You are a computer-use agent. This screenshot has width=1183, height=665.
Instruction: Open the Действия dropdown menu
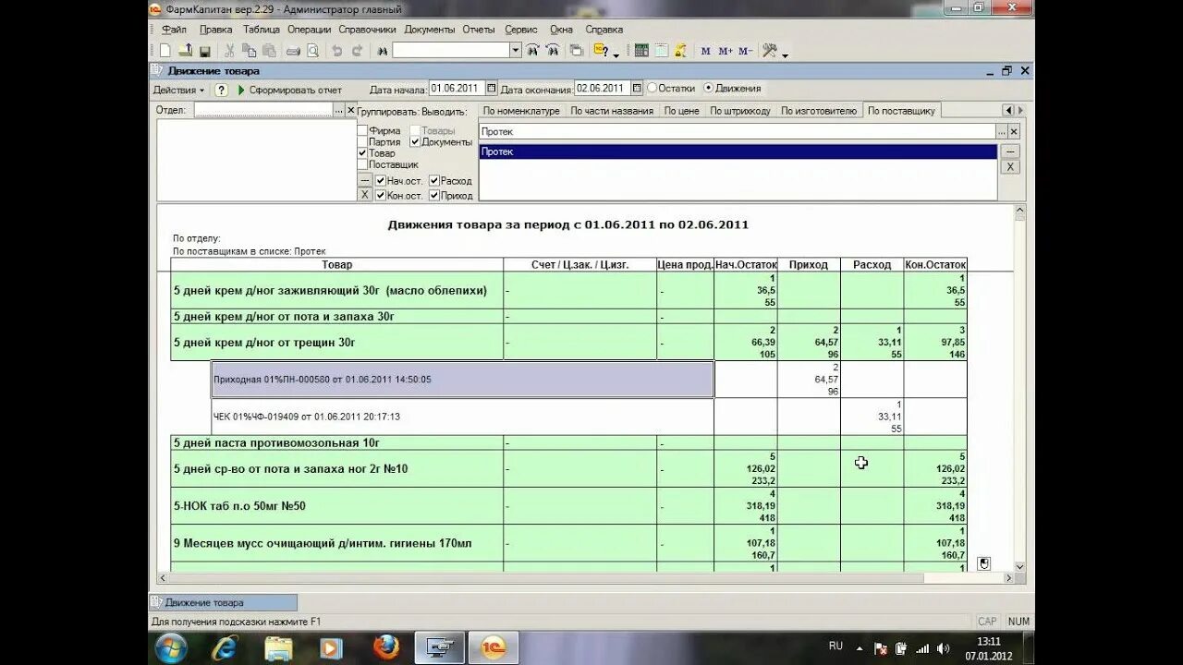[178, 90]
